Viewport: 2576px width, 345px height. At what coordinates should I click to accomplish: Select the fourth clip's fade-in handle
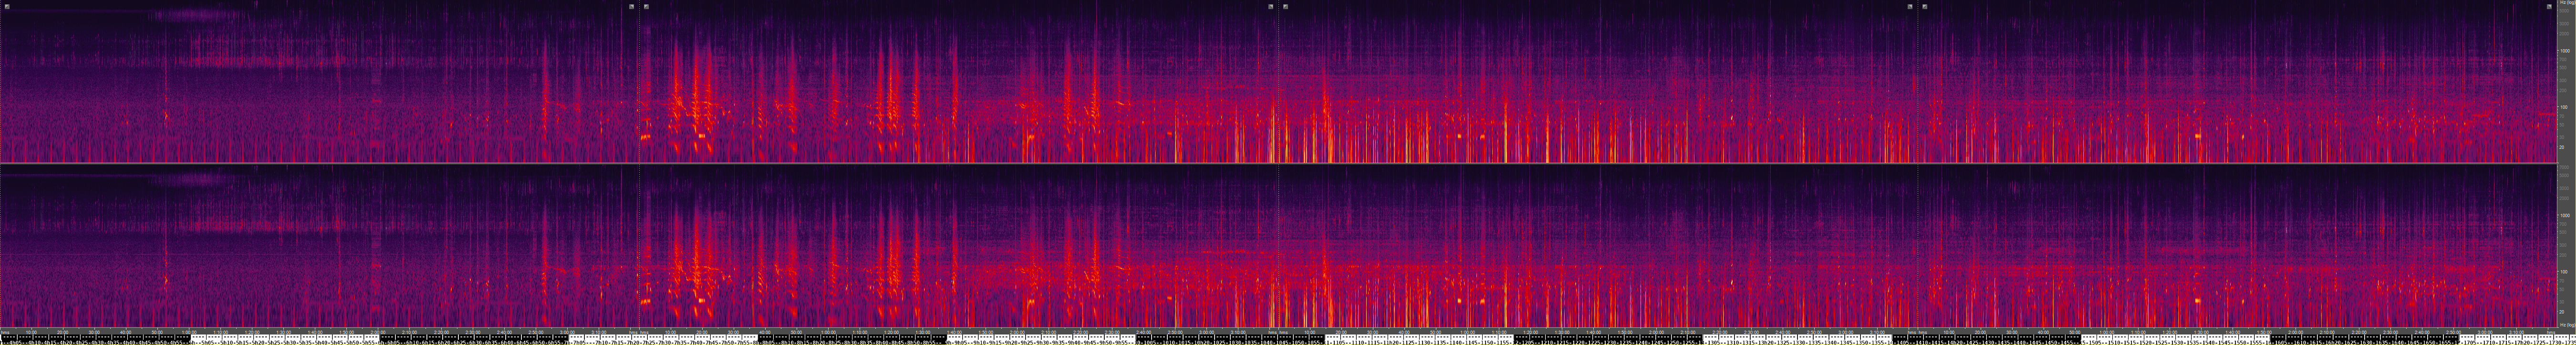1925,6
